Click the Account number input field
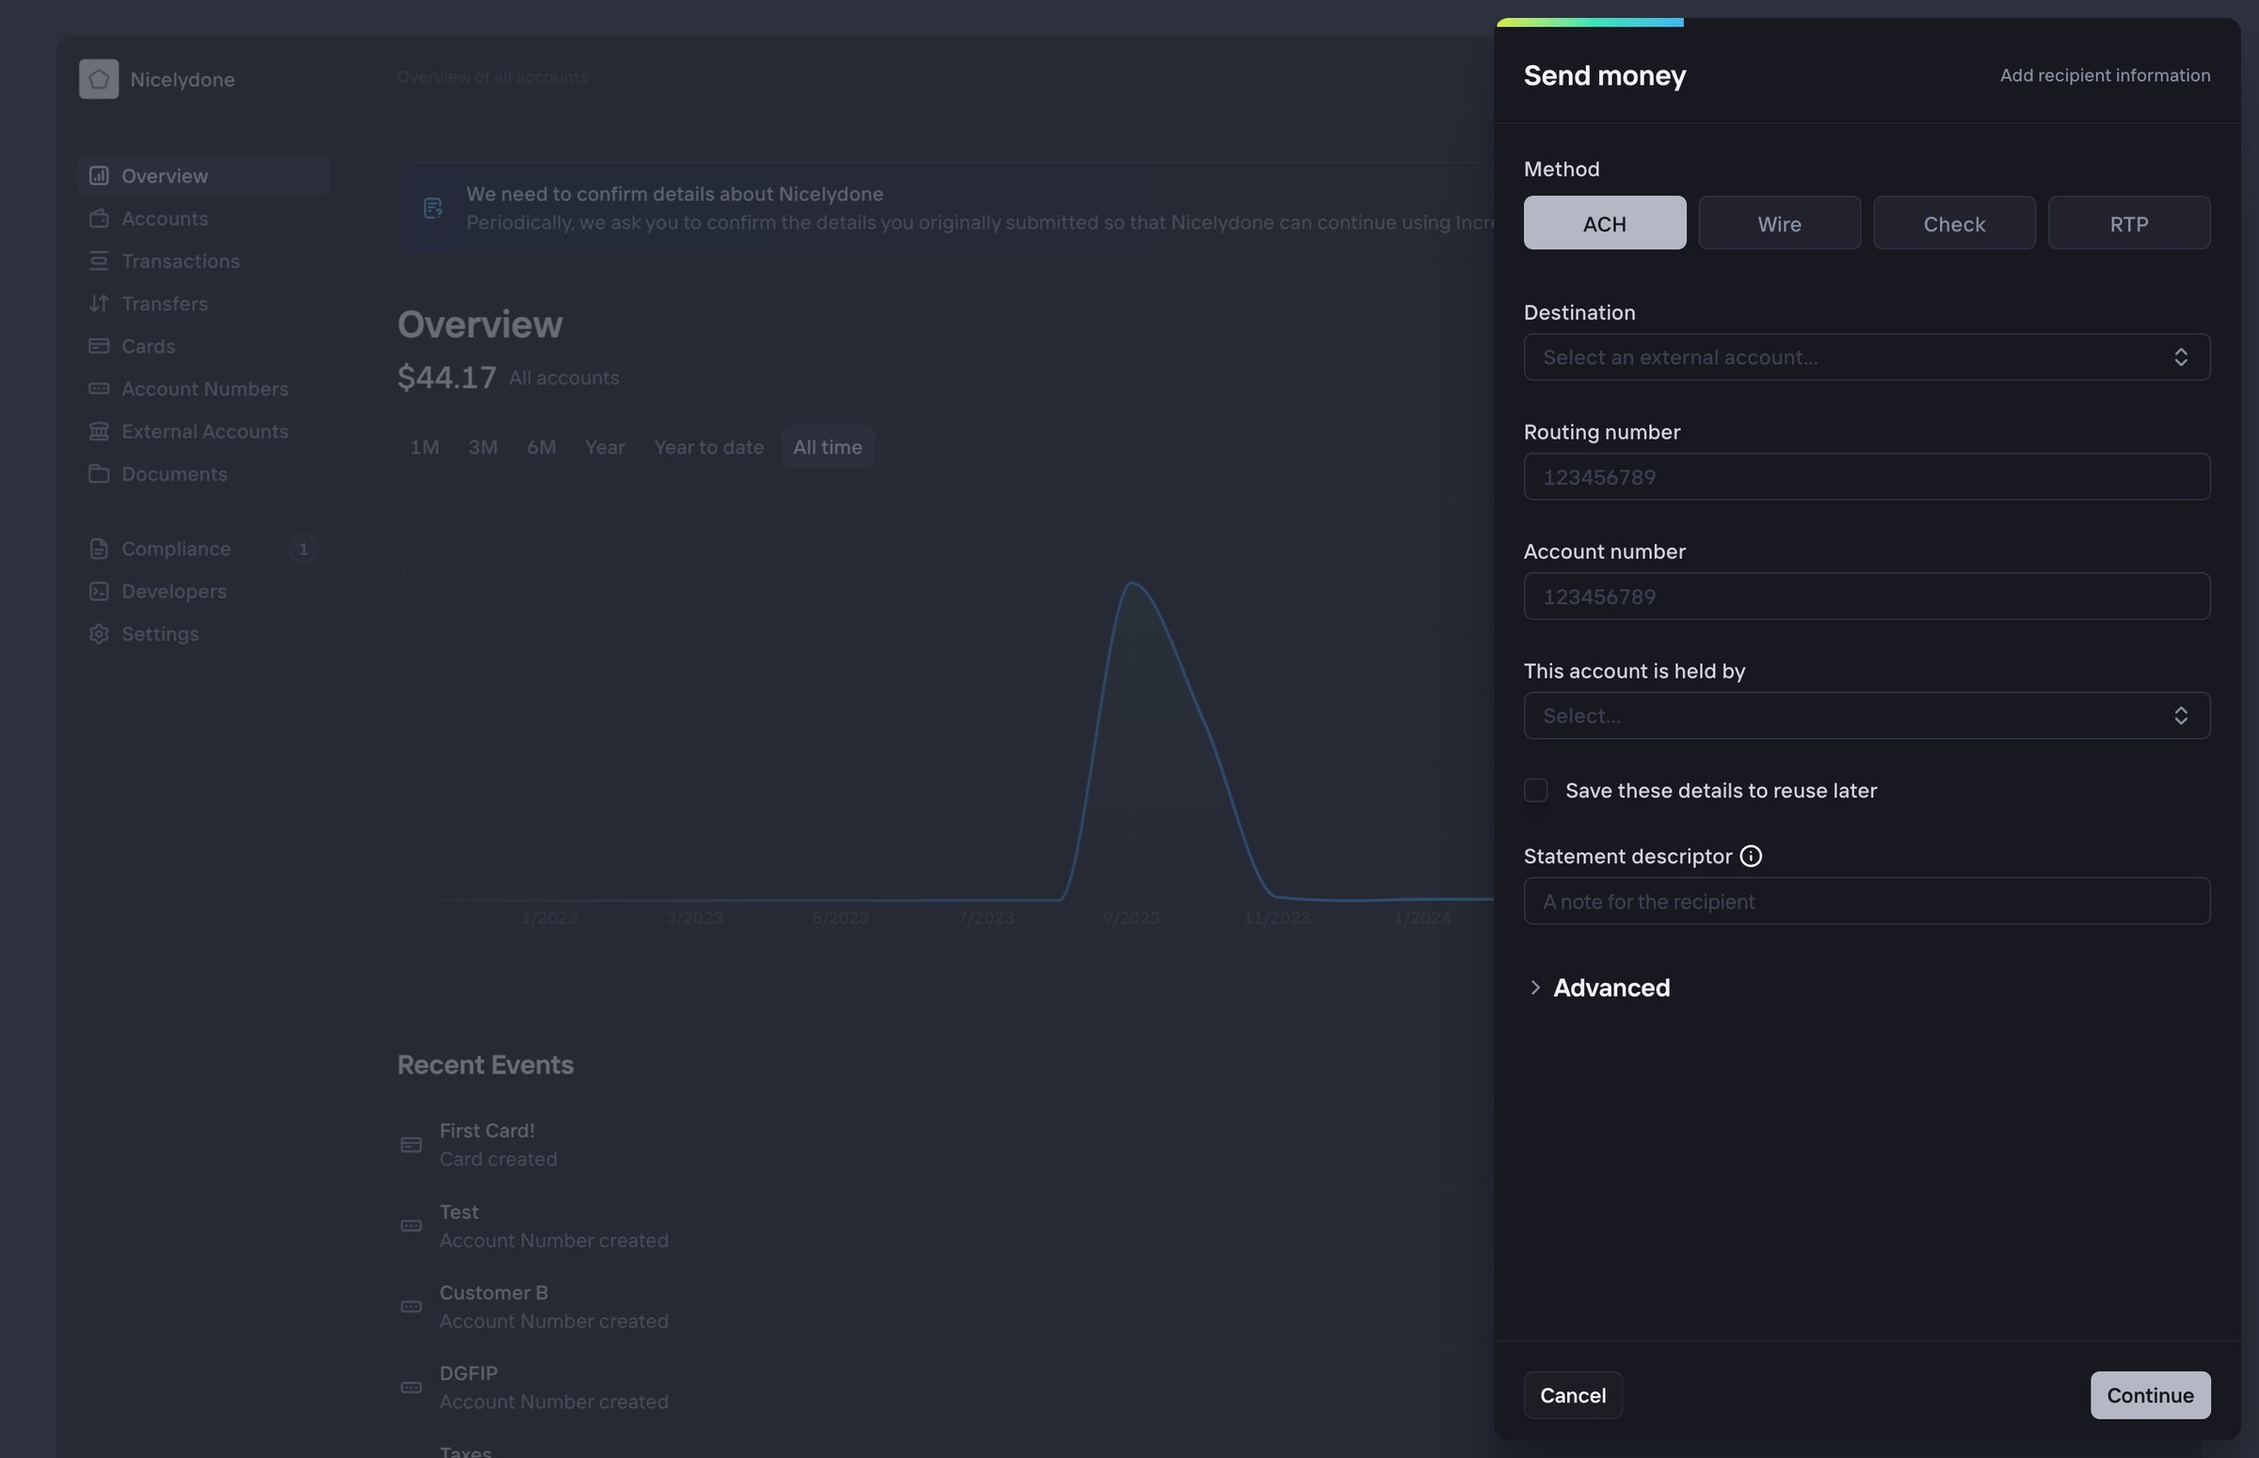 click(x=1867, y=597)
